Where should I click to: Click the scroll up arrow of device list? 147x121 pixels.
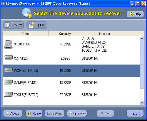coord(142,38)
